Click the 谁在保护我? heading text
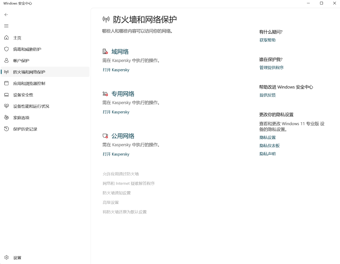The image size is (340, 264). (271, 59)
